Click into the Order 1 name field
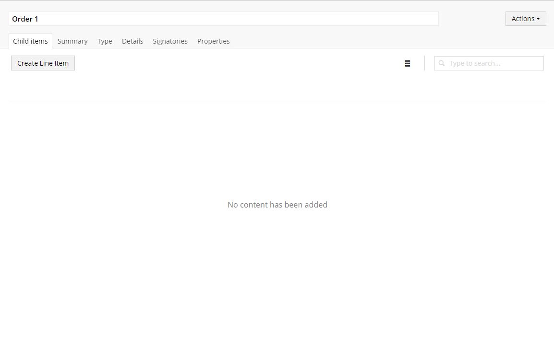554x358 pixels. (192, 19)
